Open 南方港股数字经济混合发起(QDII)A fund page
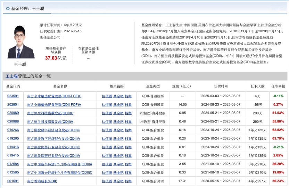The height and width of the screenshot is (188, 289). pyautogui.click(x=53, y=139)
